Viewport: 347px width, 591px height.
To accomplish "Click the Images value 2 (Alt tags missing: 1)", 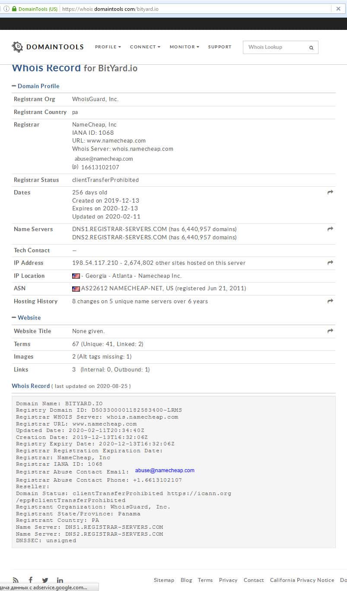I will 102,356.
